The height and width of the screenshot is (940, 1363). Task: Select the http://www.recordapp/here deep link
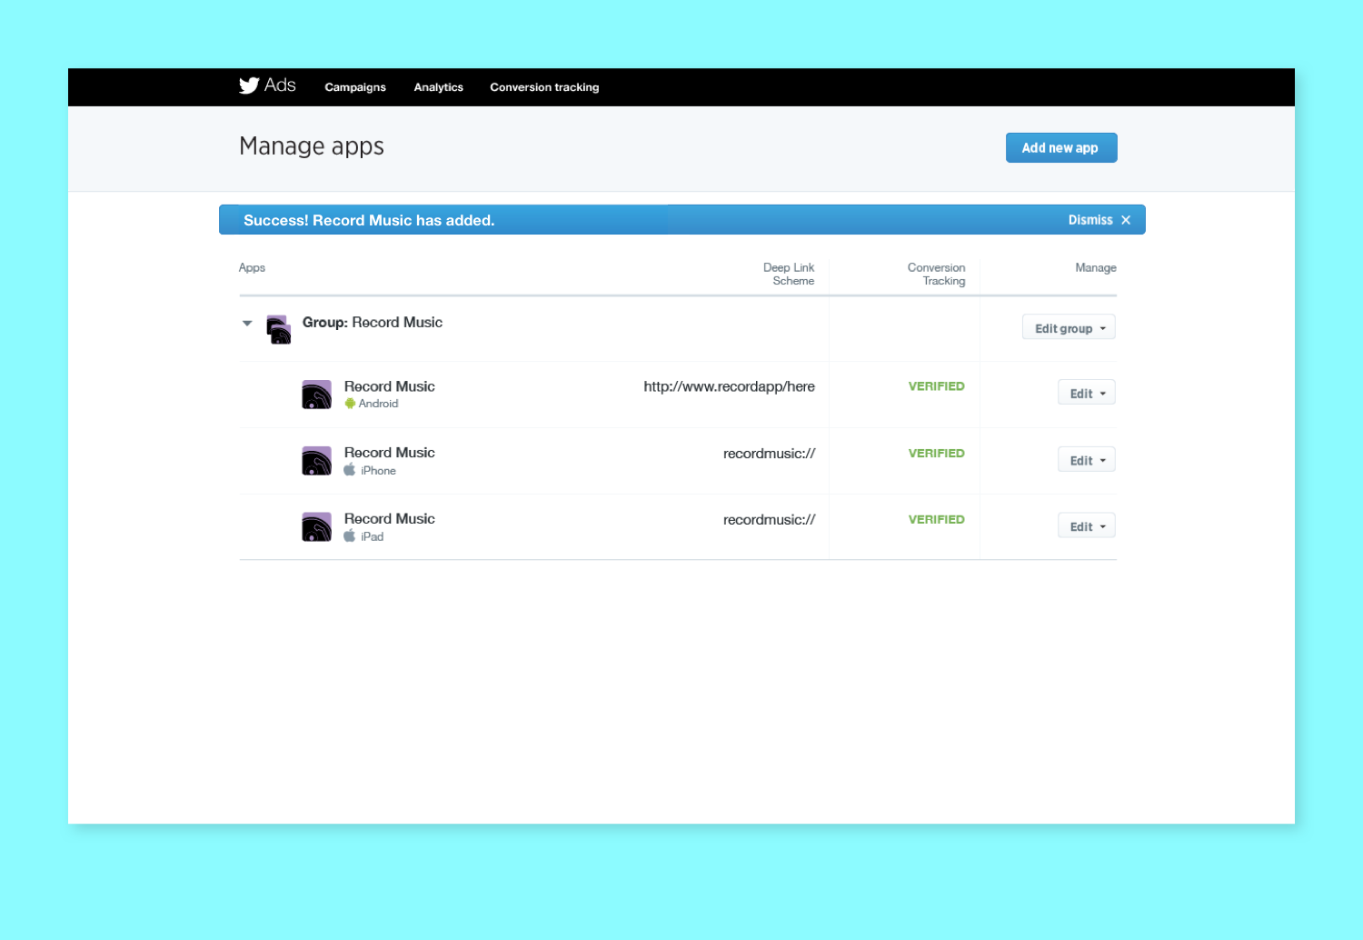coord(729,386)
